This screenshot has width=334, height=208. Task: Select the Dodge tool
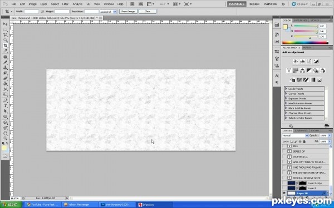(6, 94)
